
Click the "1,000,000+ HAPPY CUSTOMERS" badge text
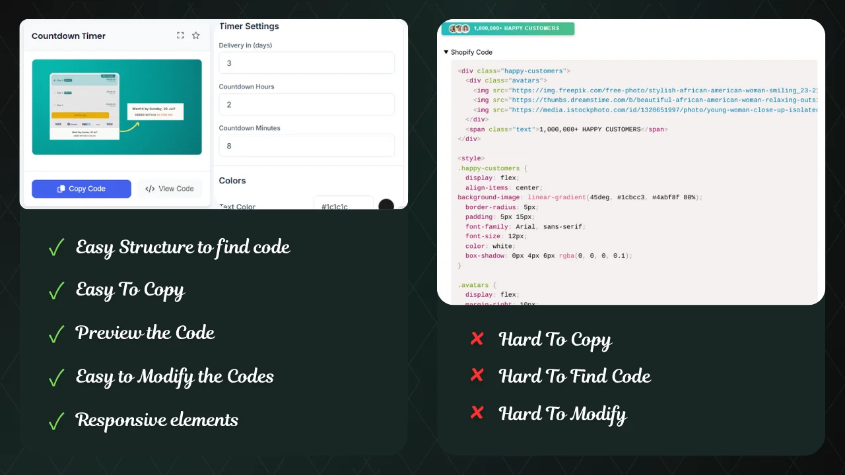pos(516,28)
